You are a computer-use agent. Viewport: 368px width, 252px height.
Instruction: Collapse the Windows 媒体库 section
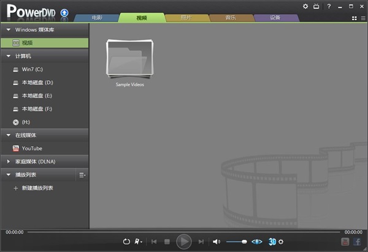coord(9,30)
